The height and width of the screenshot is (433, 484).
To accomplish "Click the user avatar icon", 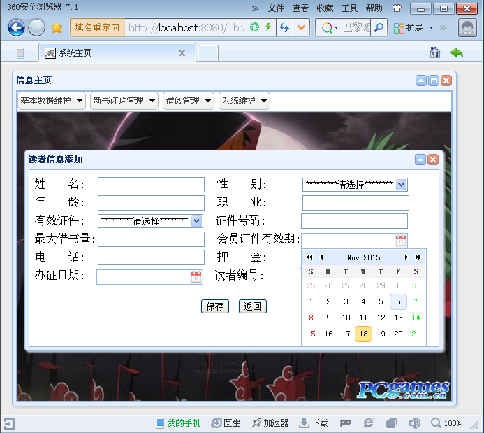I will pos(468,28).
